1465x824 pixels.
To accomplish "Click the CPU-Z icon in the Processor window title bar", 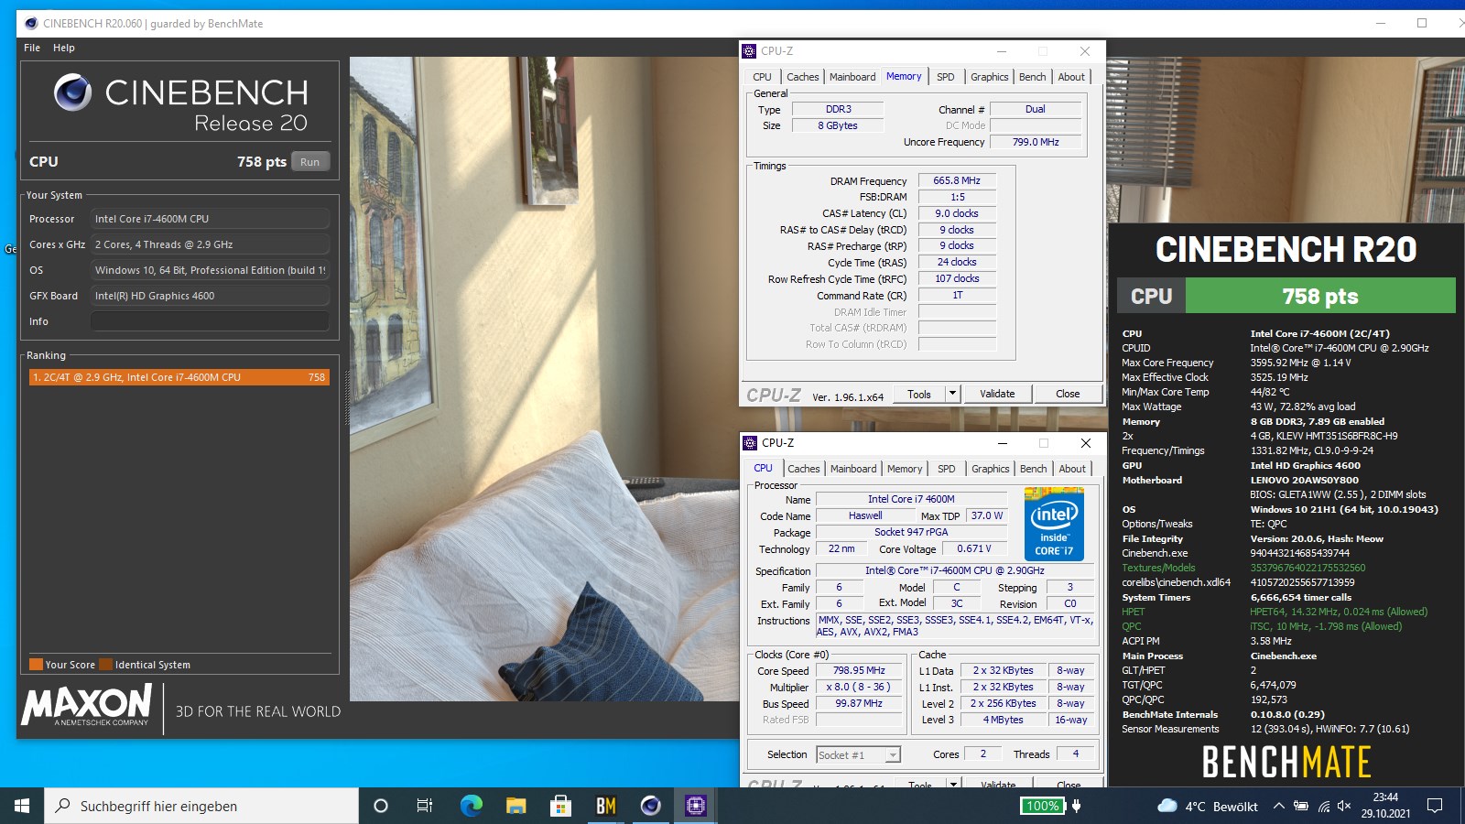I will [750, 443].
